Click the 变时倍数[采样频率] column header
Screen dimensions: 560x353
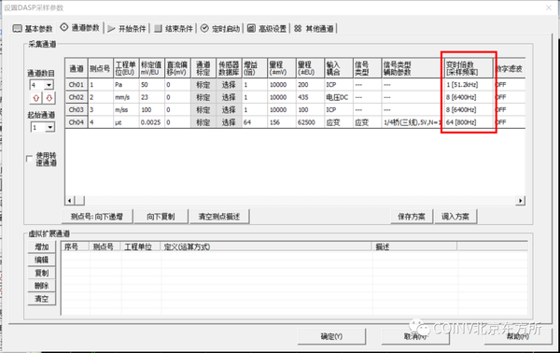pyautogui.click(x=469, y=68)
